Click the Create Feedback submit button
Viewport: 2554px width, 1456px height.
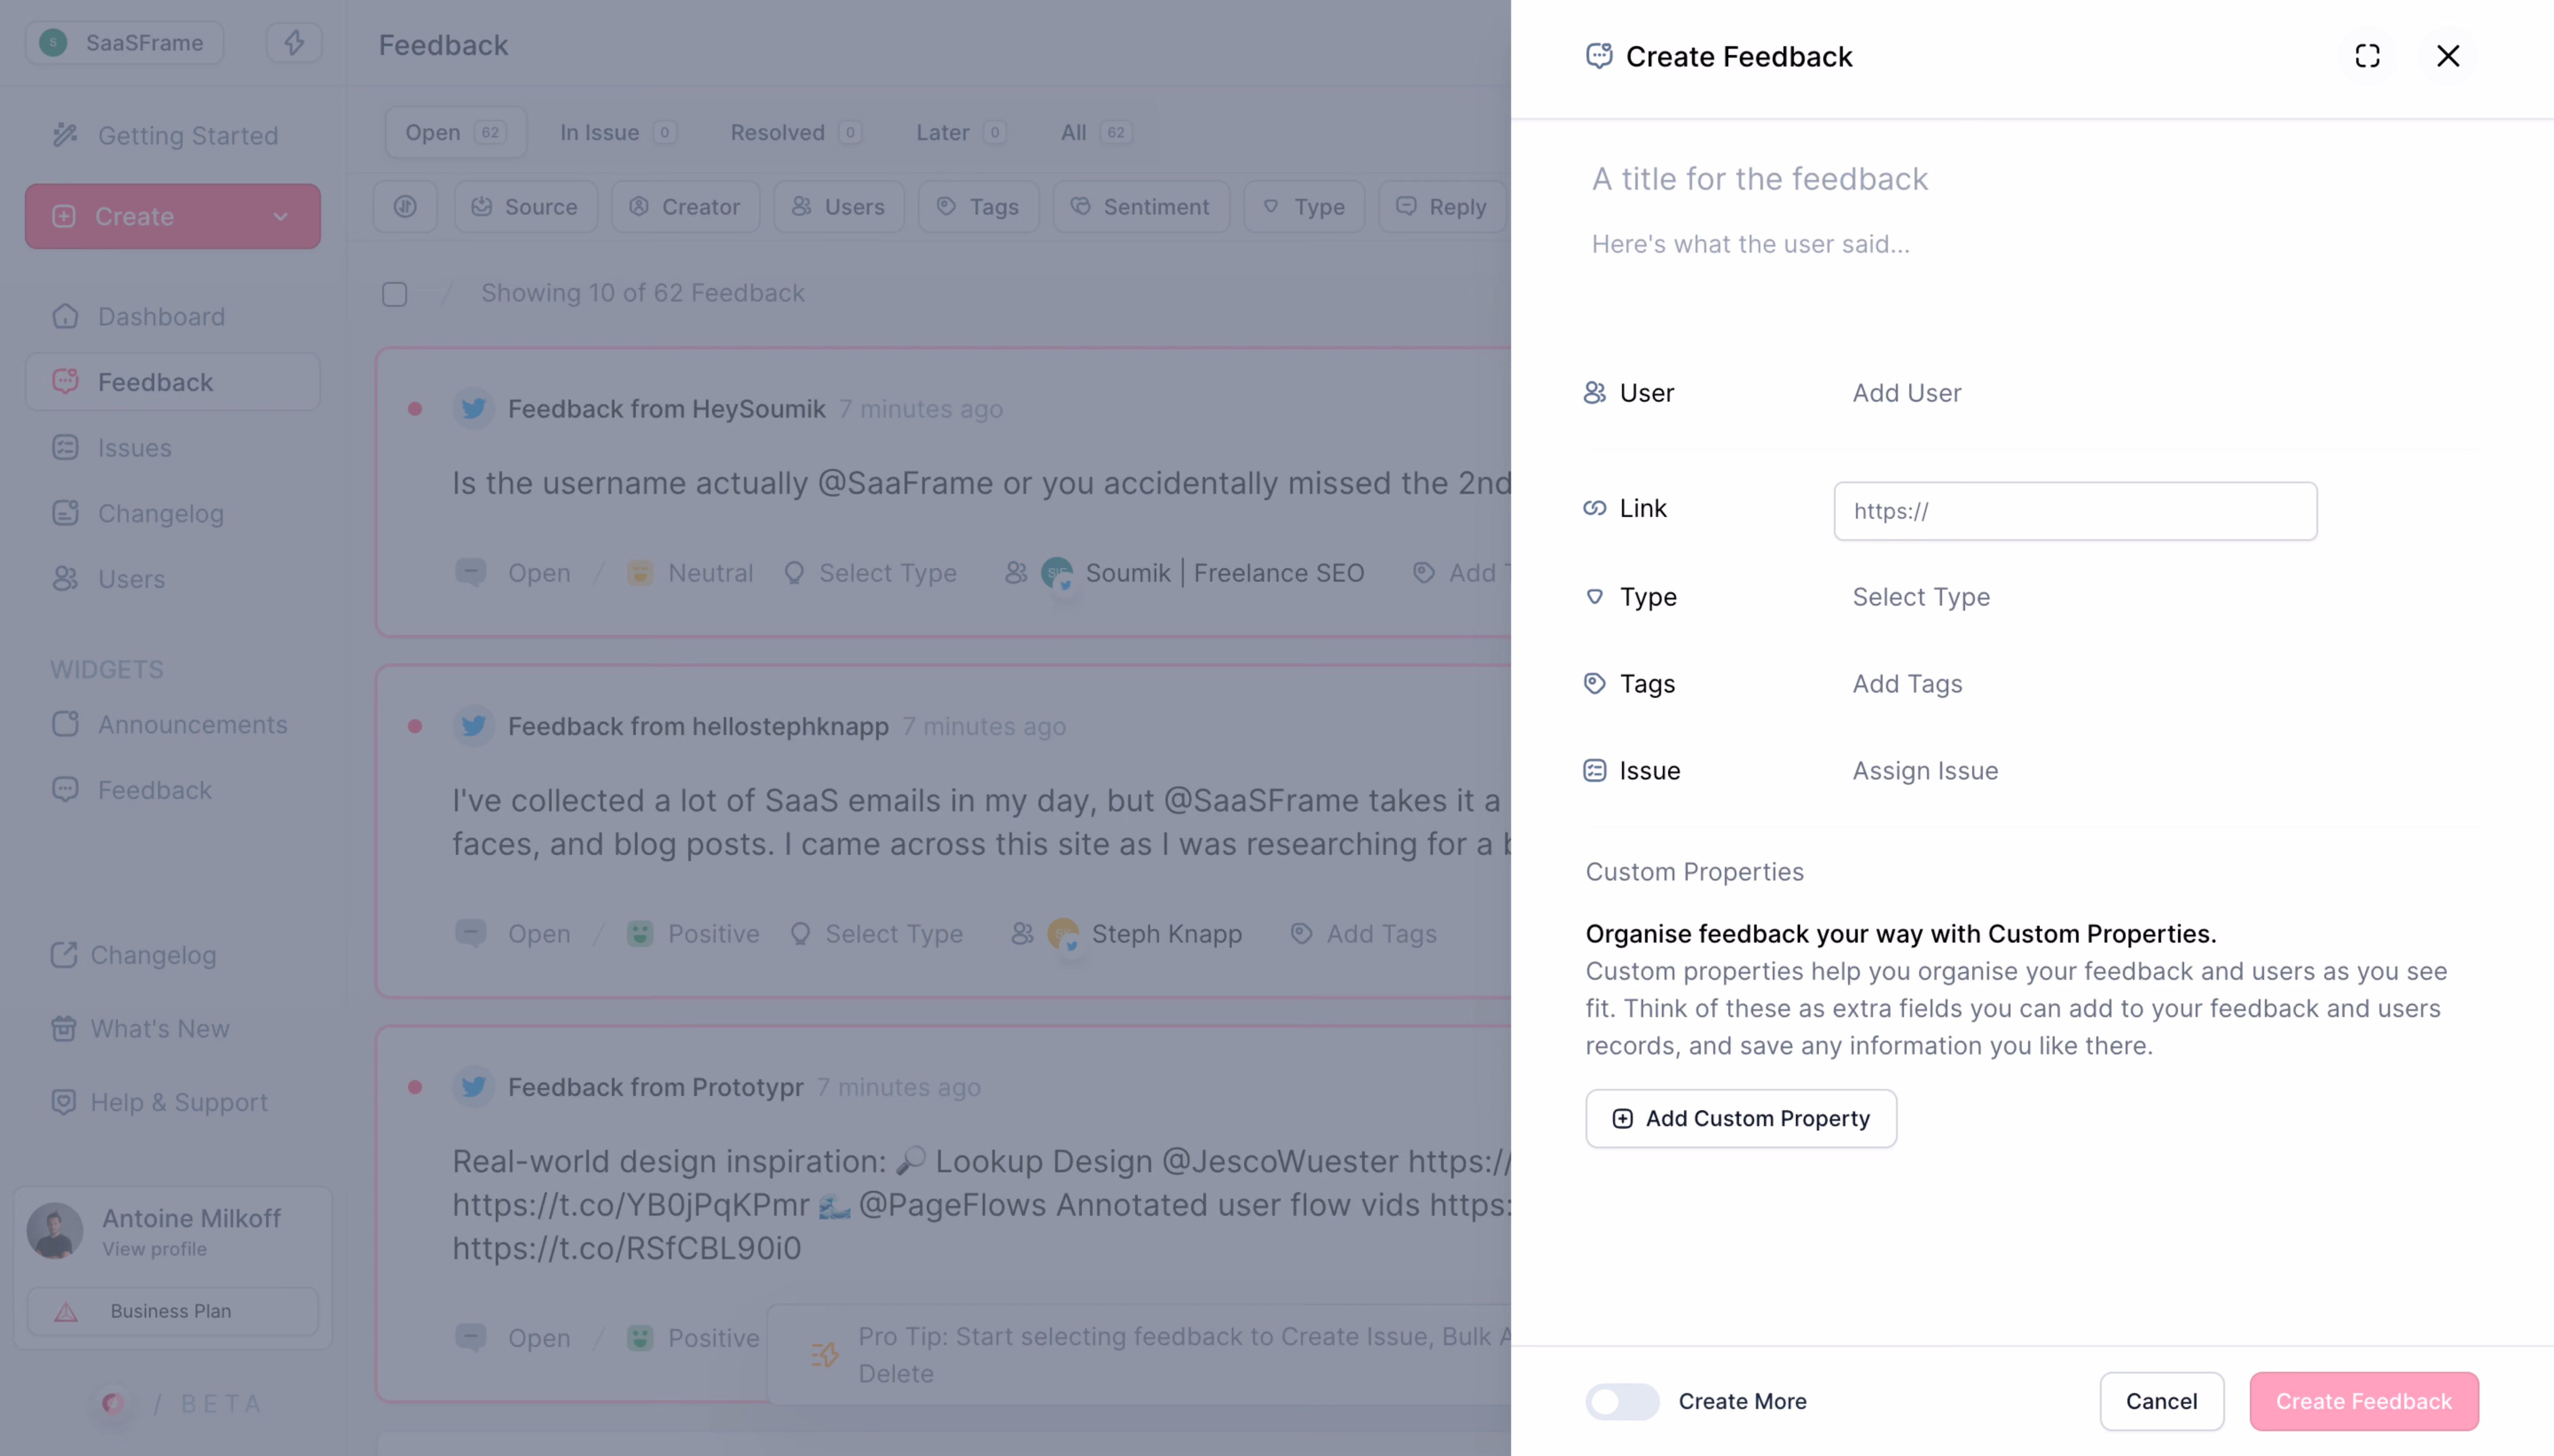(x=2364, y=1401)
